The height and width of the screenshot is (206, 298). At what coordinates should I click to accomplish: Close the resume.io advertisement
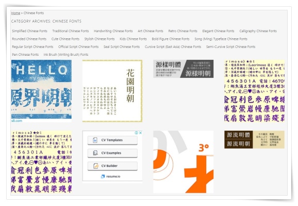click(140, 133)
